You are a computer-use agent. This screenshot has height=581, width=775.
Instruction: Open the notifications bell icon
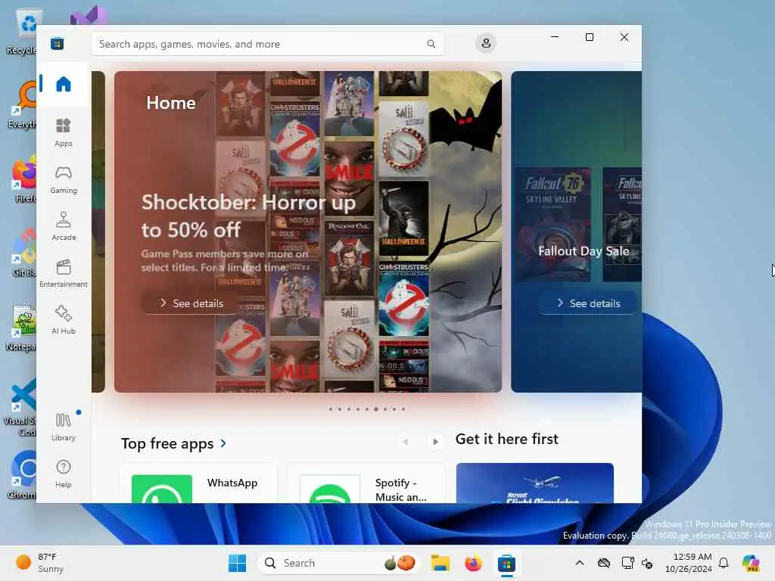[x=724, y=563]
